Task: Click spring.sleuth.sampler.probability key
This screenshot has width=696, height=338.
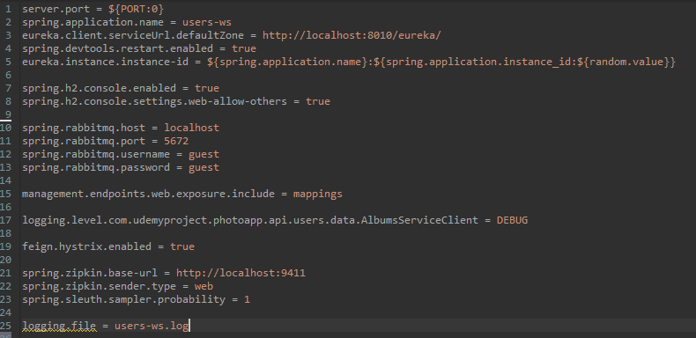Action: (124, 299)
